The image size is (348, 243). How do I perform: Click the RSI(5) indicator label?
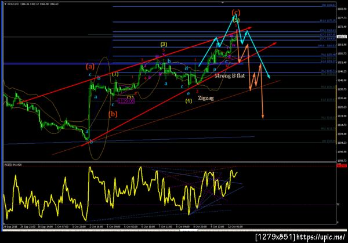pos(13,165)
